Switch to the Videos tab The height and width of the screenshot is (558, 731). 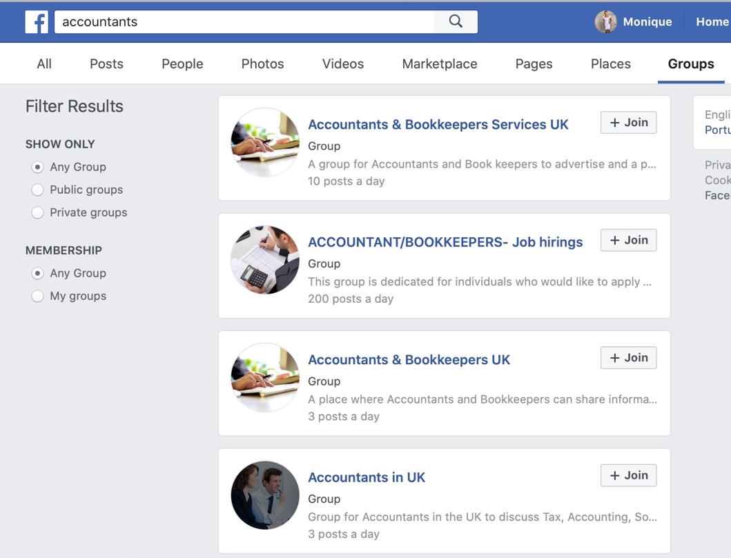pos(342,64)
